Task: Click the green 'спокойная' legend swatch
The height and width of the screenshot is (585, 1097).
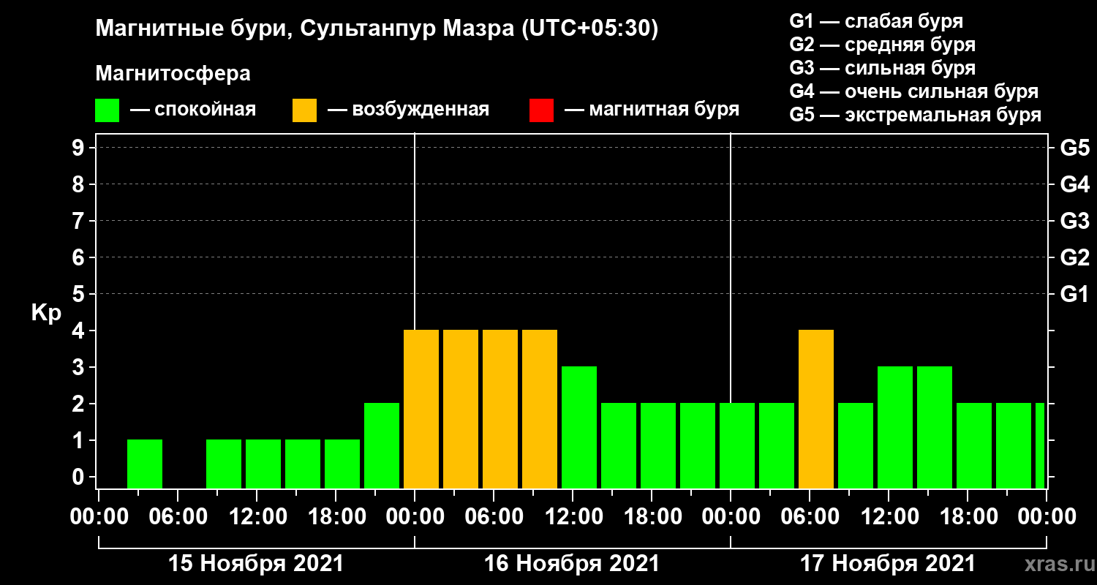Action: (108, 110)
